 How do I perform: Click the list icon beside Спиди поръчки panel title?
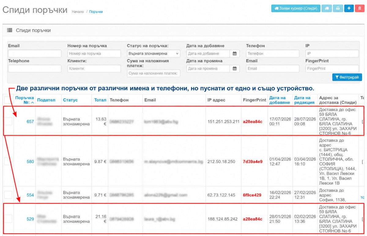(x=10, y=30)
